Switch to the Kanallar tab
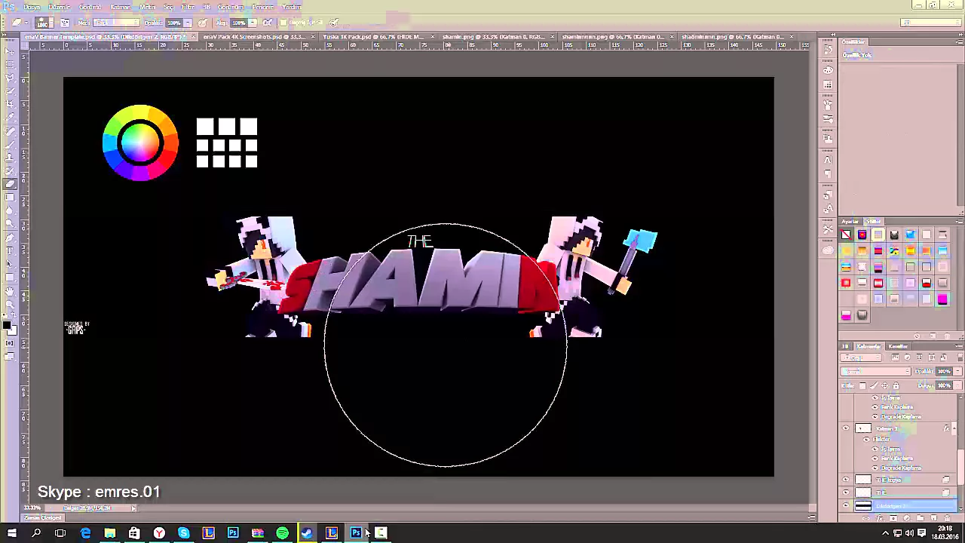965x543 pixels. tap(898, 346)
